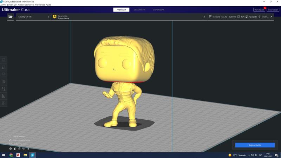Viewport: 281px width, 158px height.
Task: Open the 20°C Soleado weather widget
Action: (237, 155)
